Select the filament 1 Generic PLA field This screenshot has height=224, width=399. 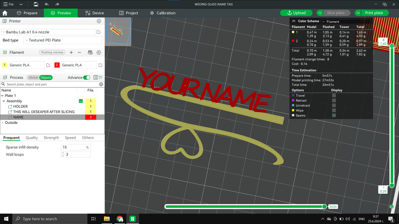point(26,65)
